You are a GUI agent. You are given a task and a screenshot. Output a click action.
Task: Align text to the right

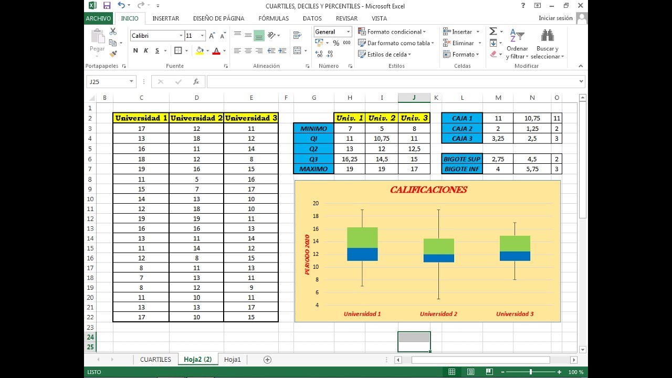[x=259, y=51]
